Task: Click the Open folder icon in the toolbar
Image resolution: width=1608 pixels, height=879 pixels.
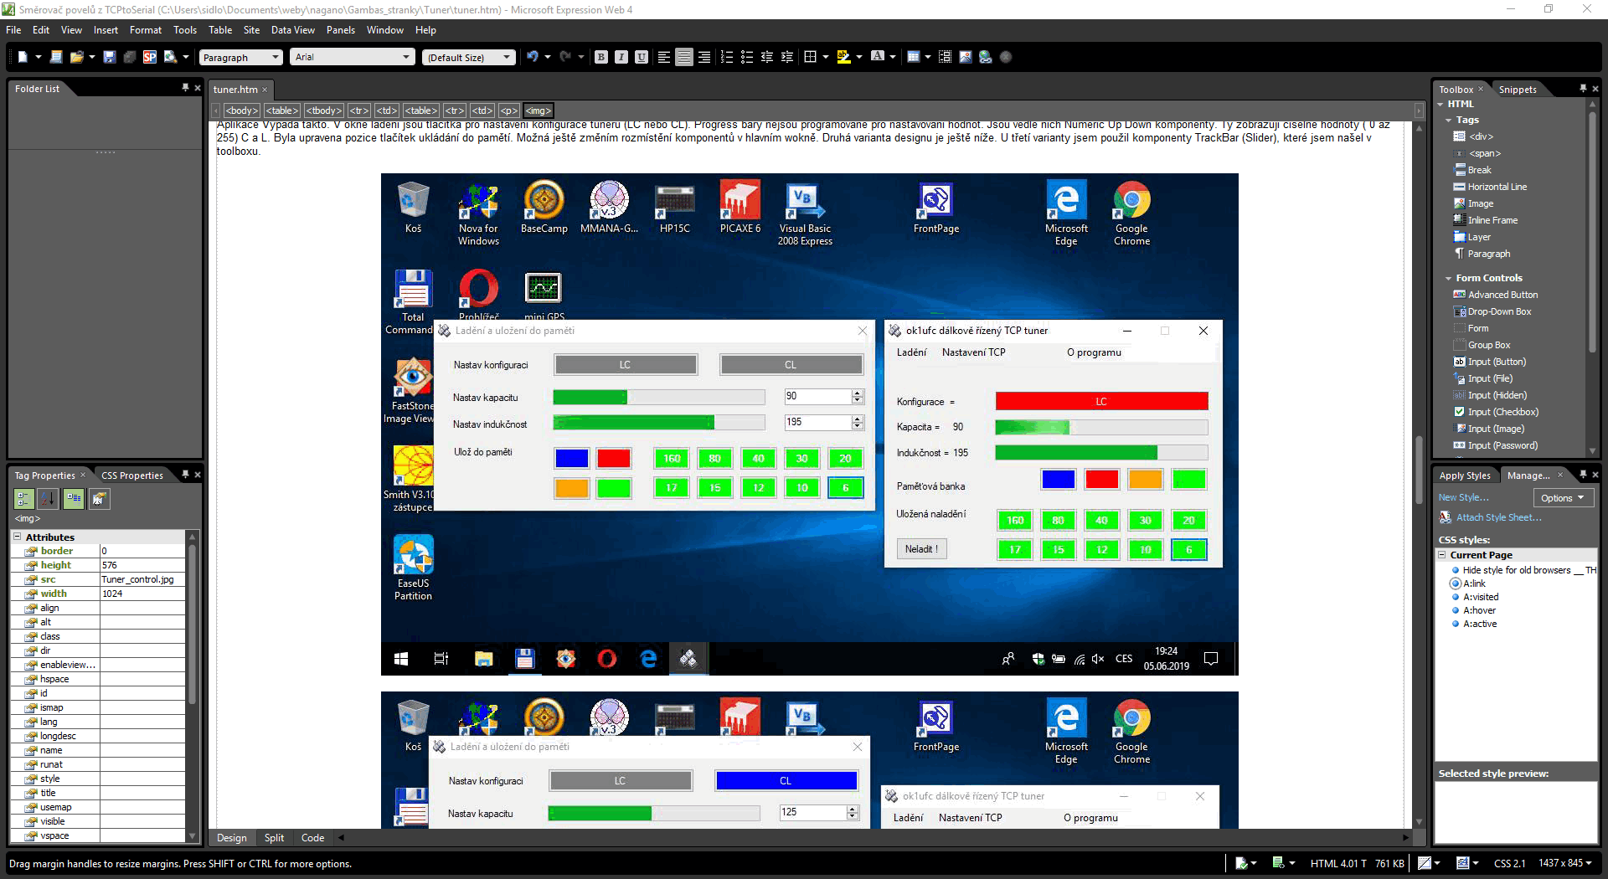Action: (76, 57)
